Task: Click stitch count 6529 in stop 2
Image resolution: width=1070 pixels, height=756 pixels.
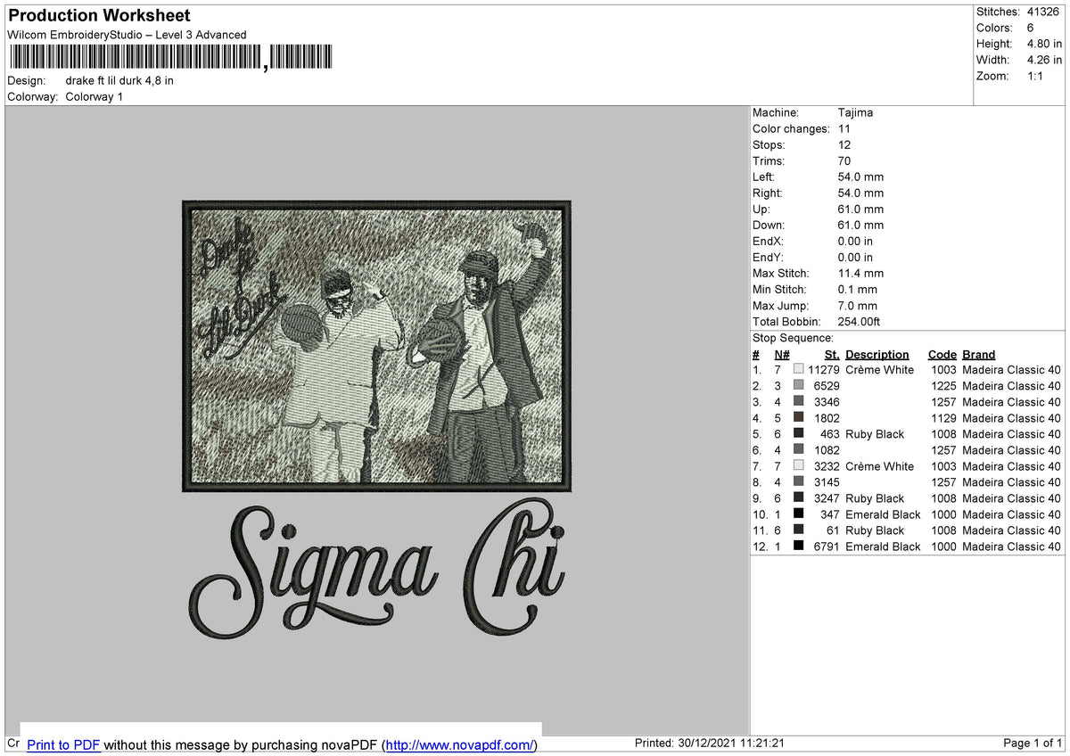Action: 827,386
